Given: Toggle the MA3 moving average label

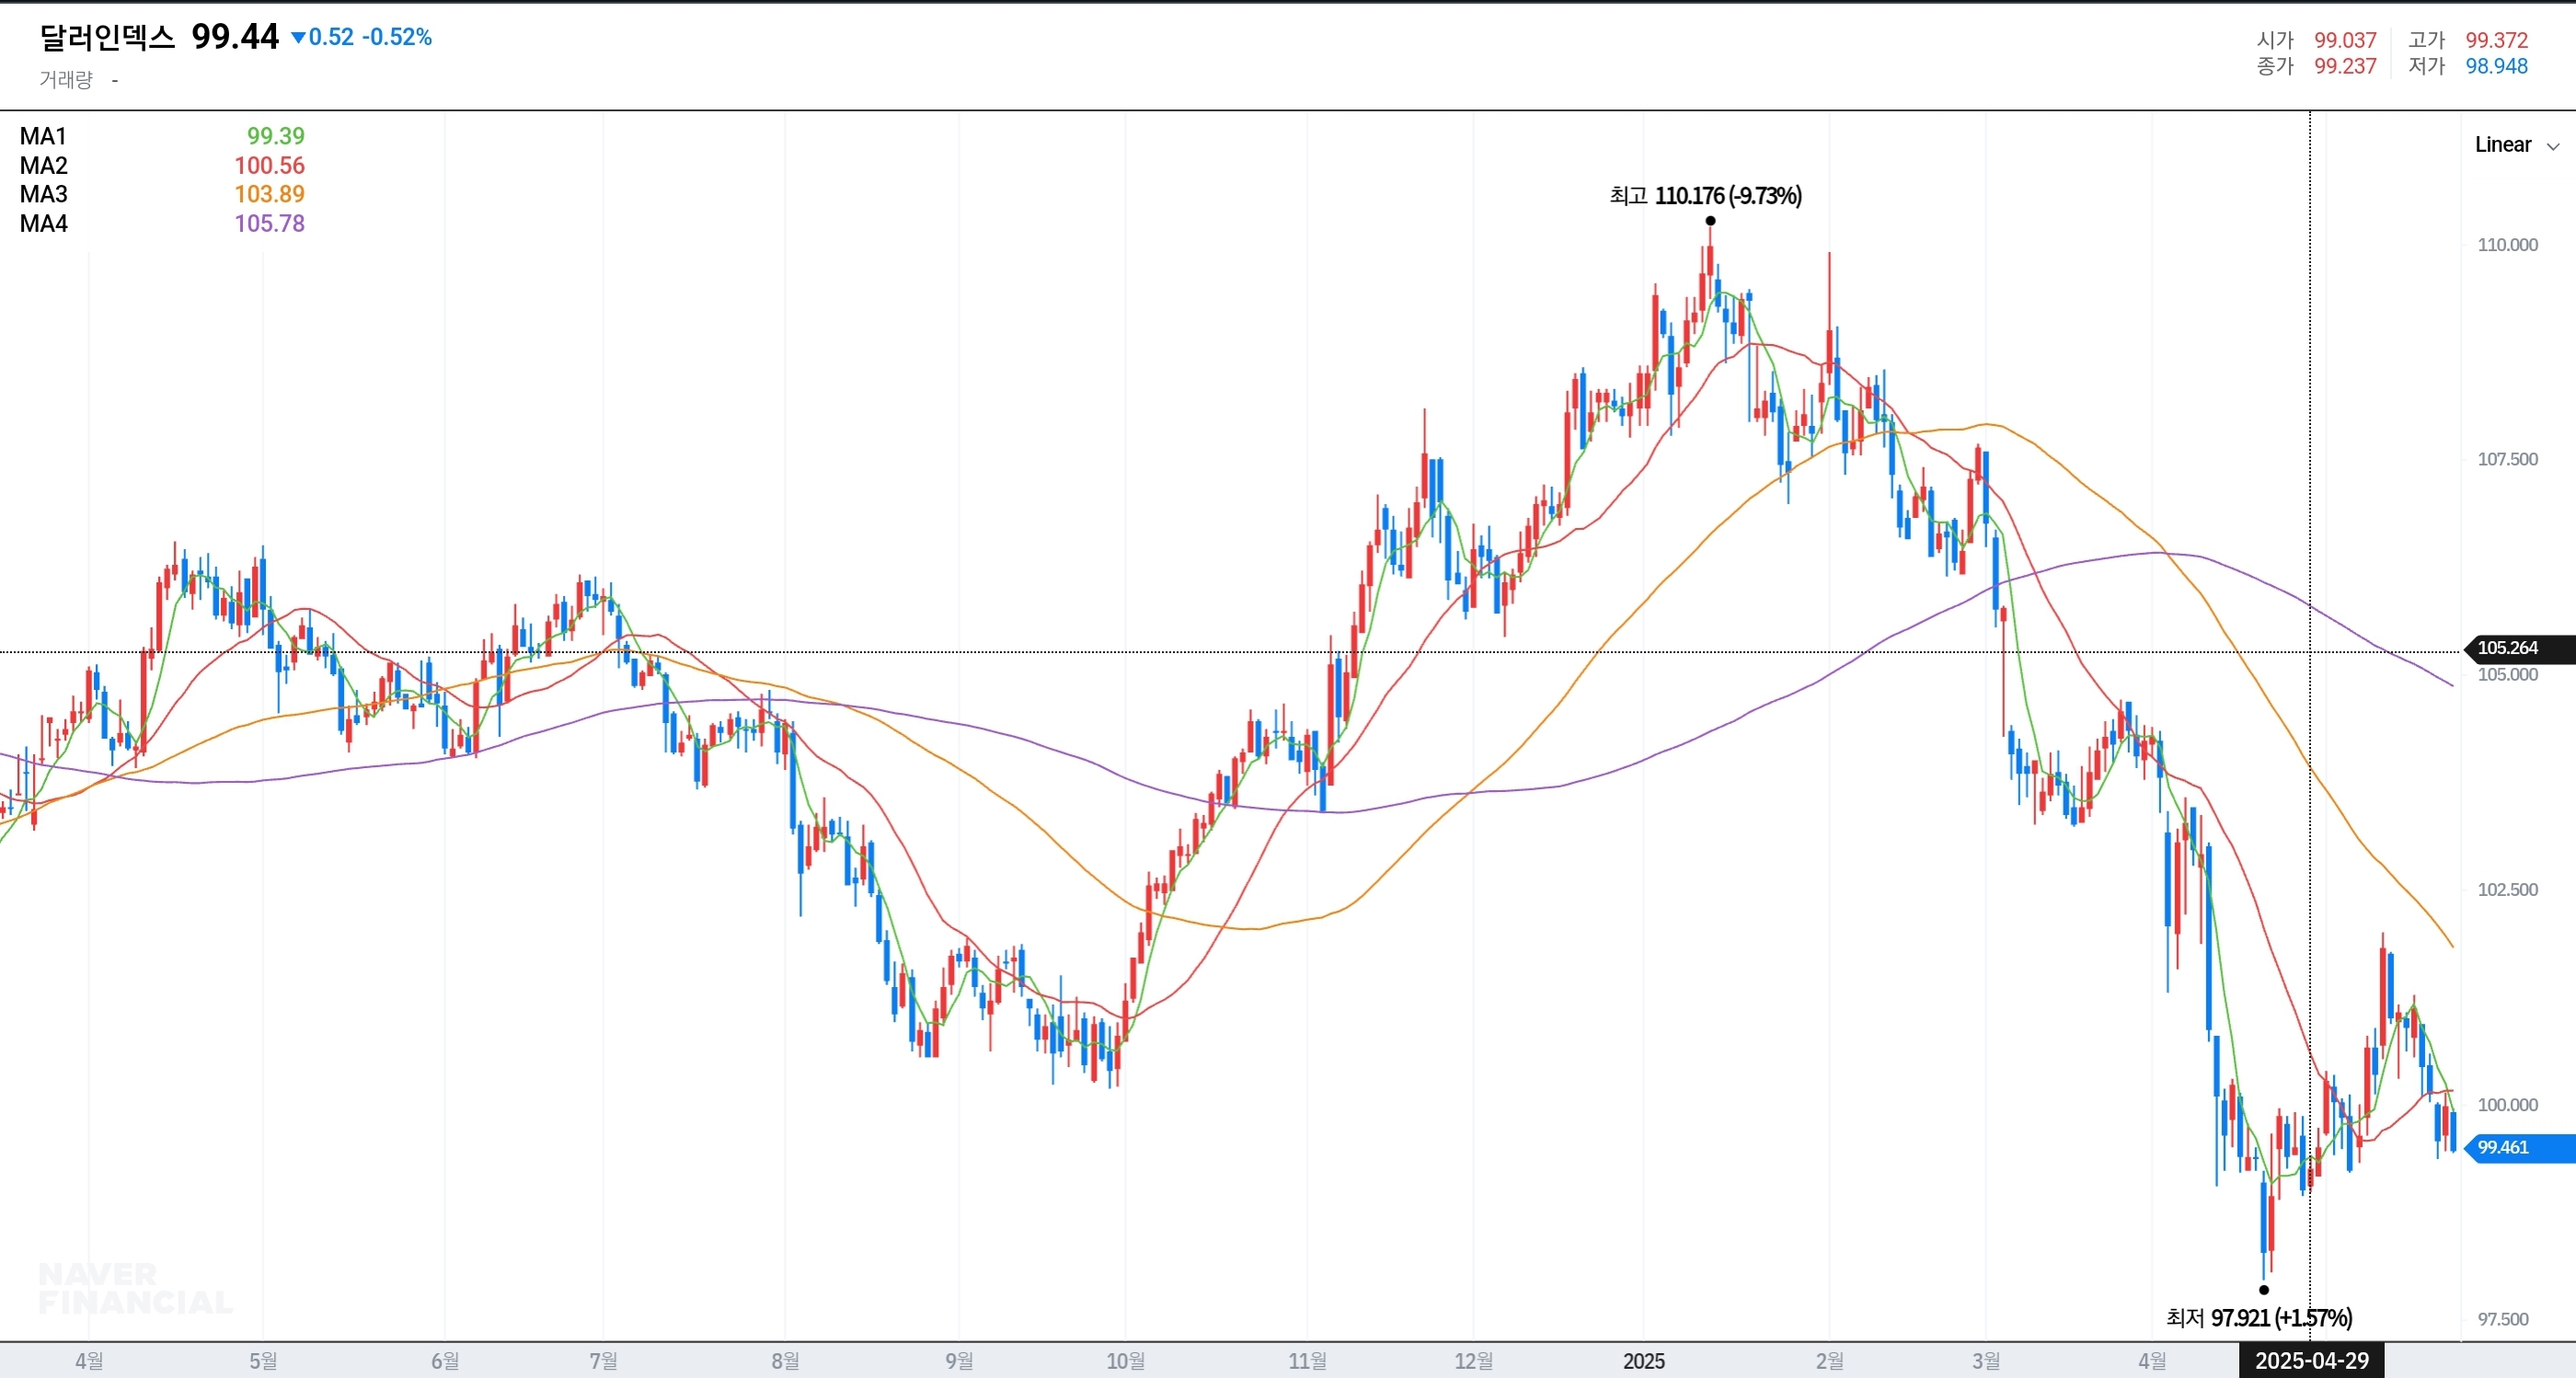Looking at the screenshot, I should pyautogui.click(x=43, y=194).
